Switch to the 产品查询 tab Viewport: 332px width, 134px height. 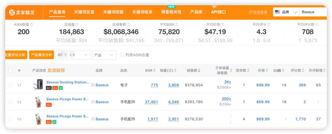[57, 12]
